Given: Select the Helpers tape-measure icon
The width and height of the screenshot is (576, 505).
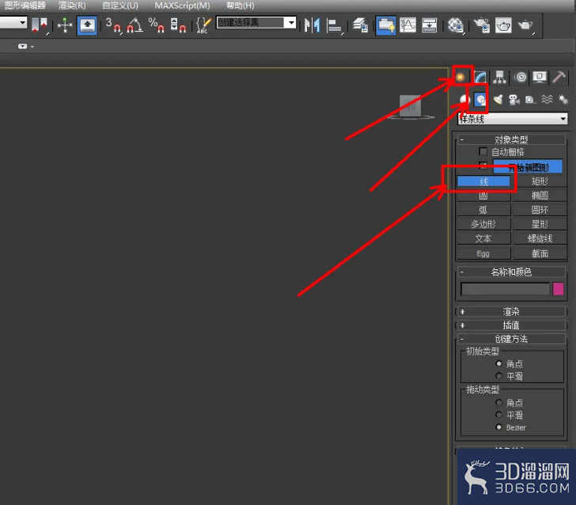Looking at the screenshot, I should (x=530, y=100).
